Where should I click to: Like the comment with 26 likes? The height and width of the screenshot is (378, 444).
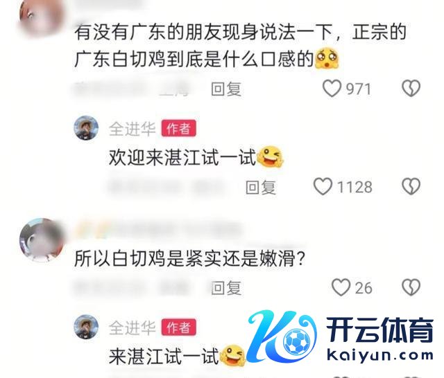pyautogui.click(x=341, y=287)
